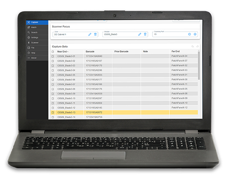231x180 pixels.
Task: Delete the DC Cabinet 1 zone entry
Action: [x=95, y=34]
